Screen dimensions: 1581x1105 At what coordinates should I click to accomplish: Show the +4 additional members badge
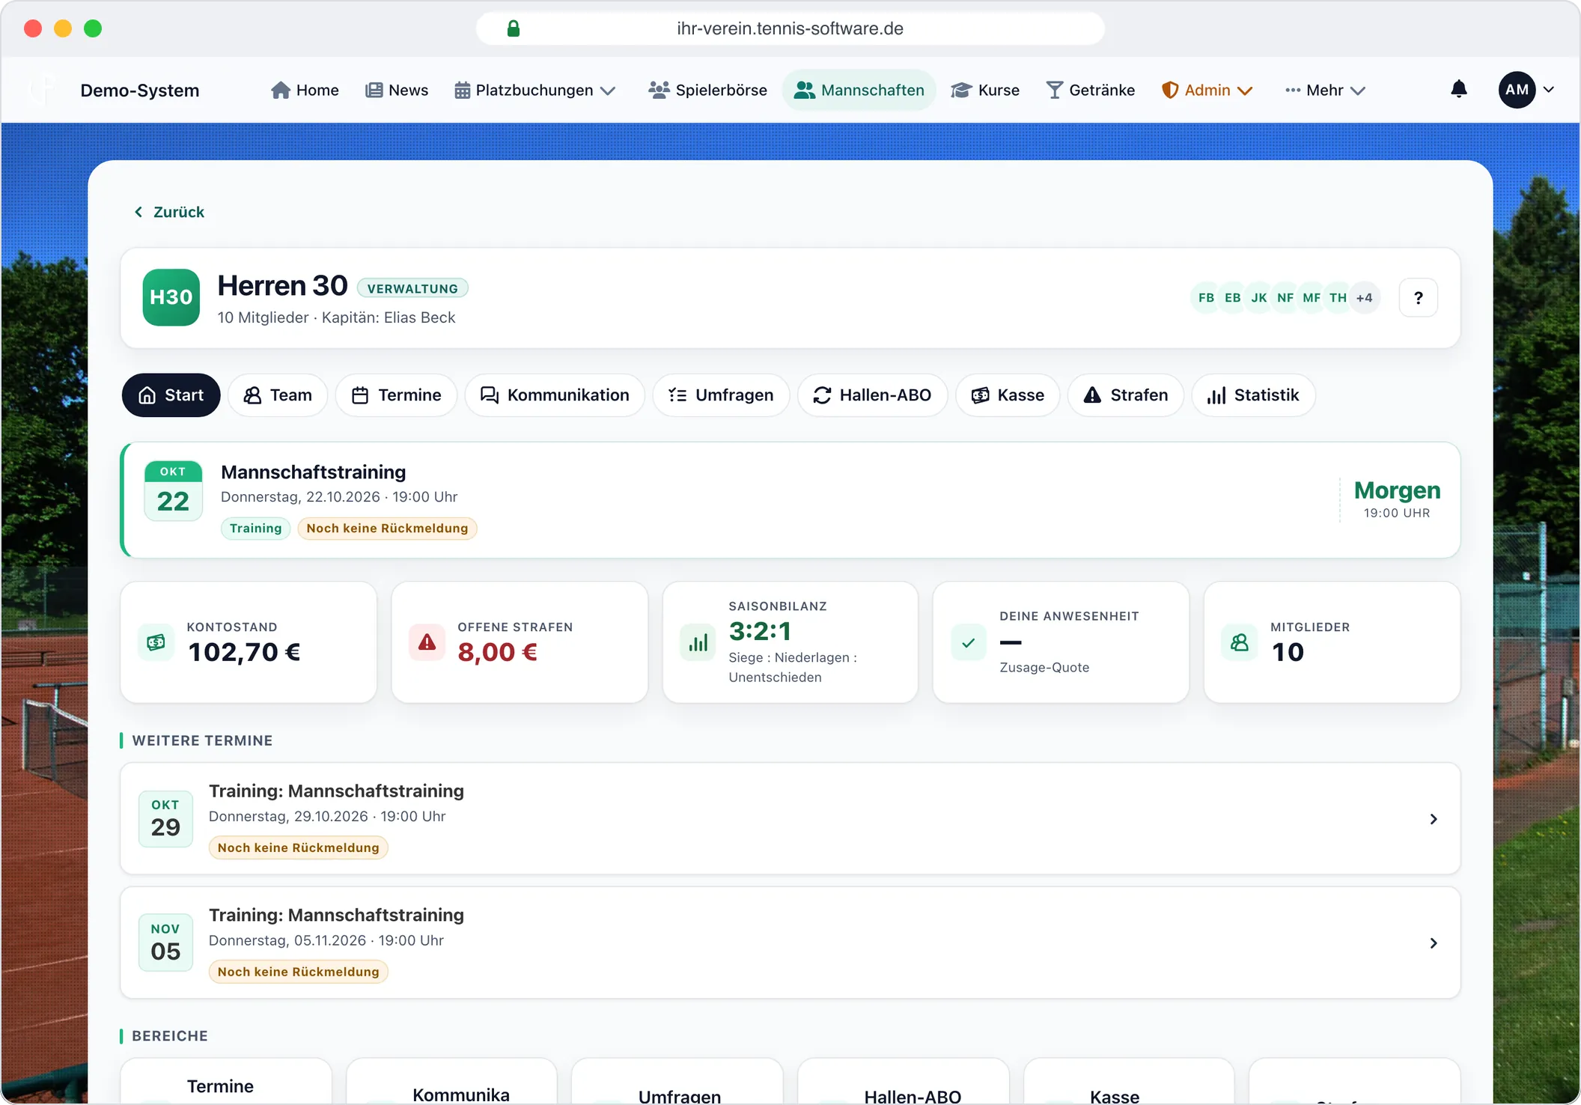(1365, 298)
